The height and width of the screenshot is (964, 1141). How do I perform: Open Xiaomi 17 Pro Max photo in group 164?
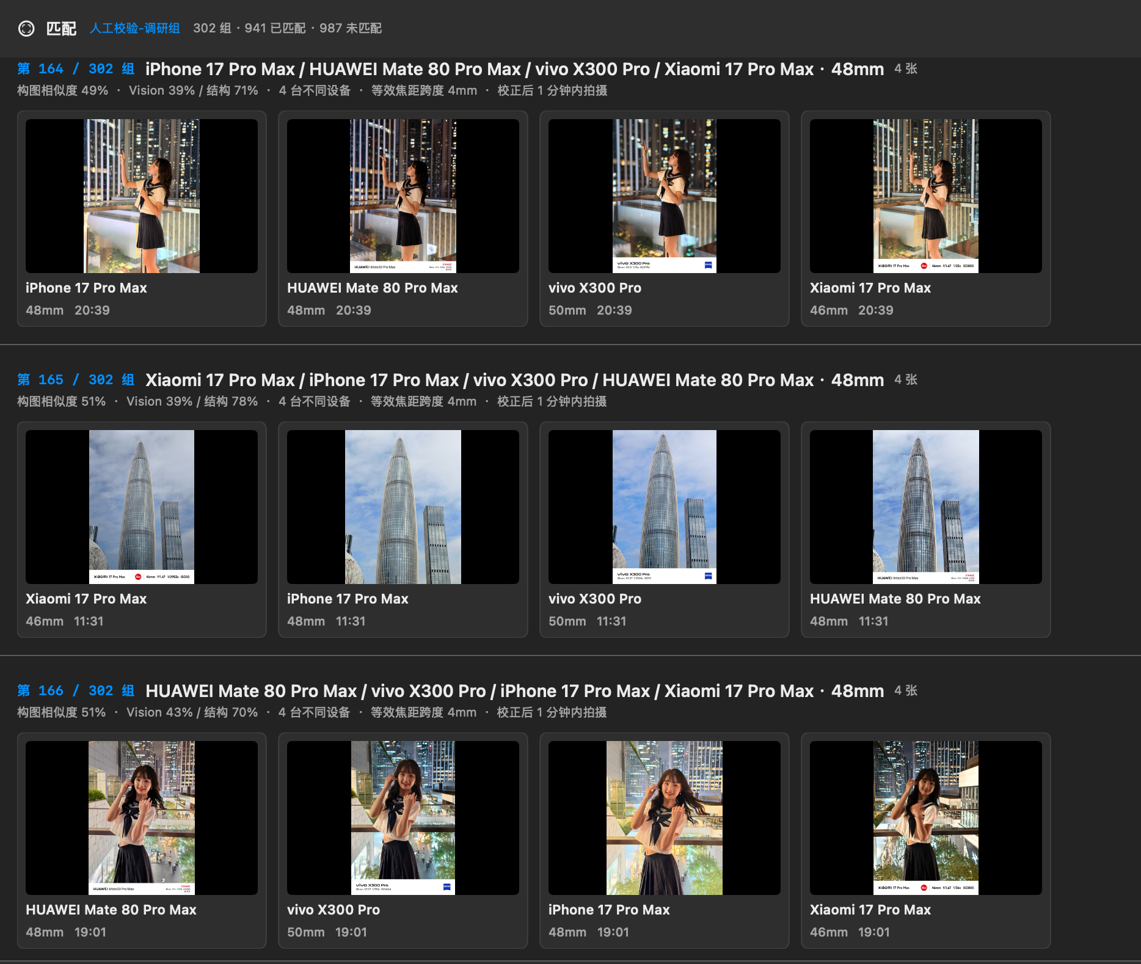(x=926, y=196)
